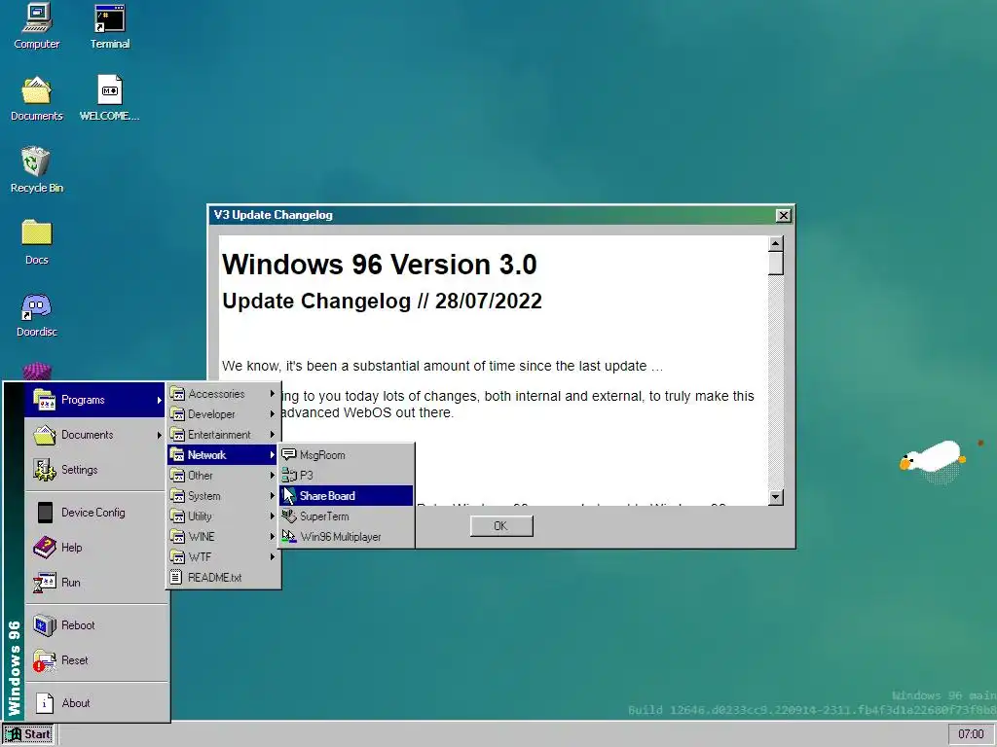Click the Reboot icon
Screen dimensions: 997x747
pyautogui.click(x=44, y=625)
